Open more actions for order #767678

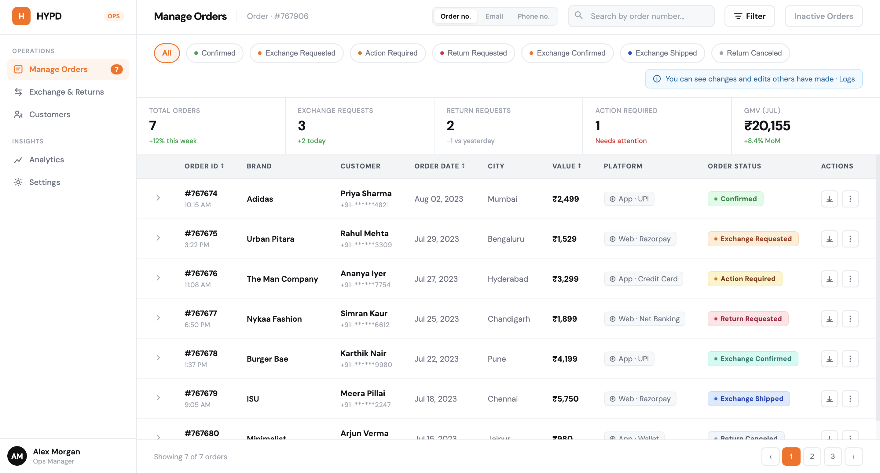[x=850, y=359]
